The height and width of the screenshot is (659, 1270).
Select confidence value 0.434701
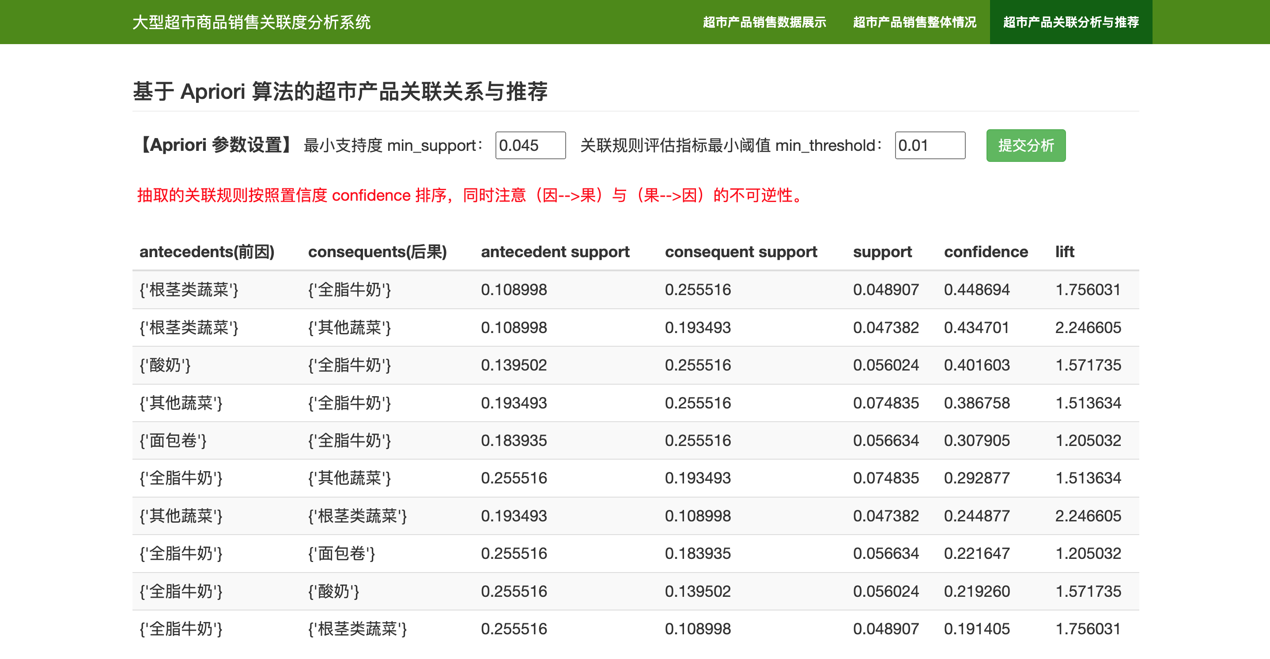[x=977, y=328]
